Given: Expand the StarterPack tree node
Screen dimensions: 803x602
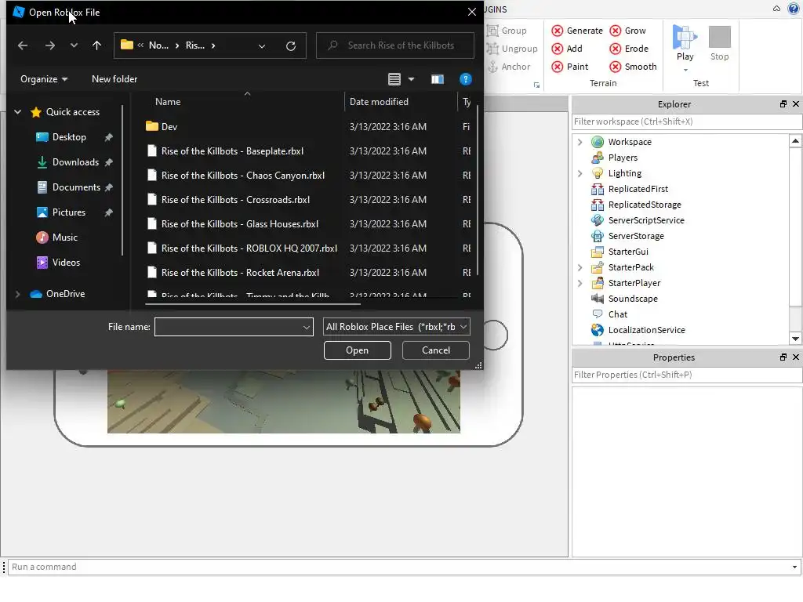Looking at the screenshot, I should click(x=580, y=267).
